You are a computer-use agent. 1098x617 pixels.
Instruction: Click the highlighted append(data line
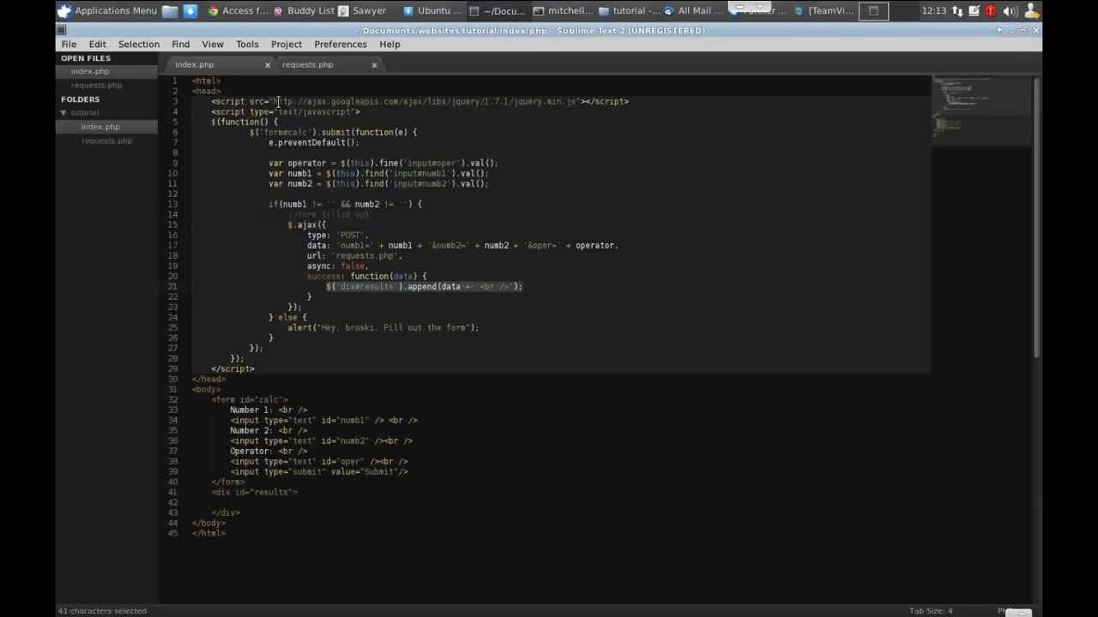click(x=424, y=286)
